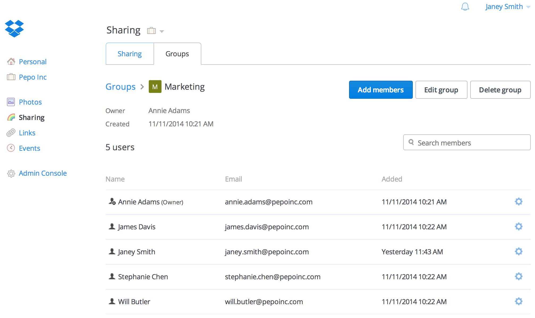The height and width of the screenshot is (318, 535).
Task: Click the notification bell icon
Action: click(465, 6)
